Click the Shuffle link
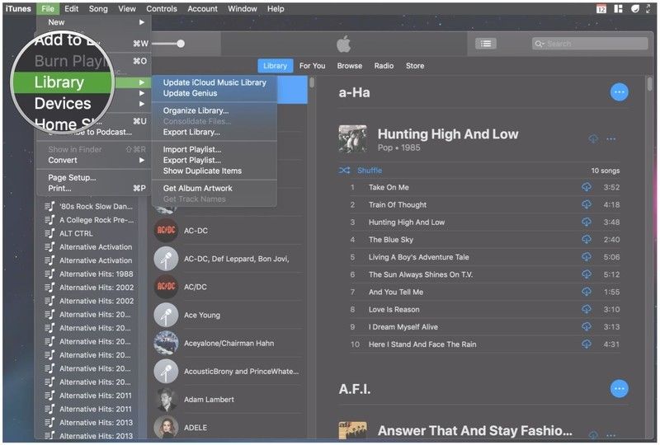Image resolution: width=660 pixels, height=445 pixels. (370, 171)
